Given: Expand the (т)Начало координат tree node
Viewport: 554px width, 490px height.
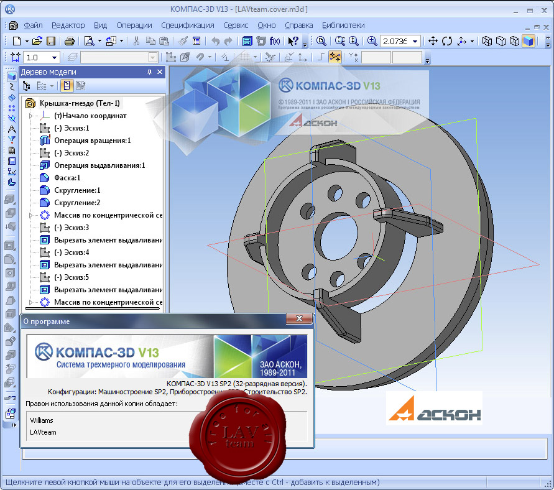Looking at the screenshot, I should click(30, 116).
